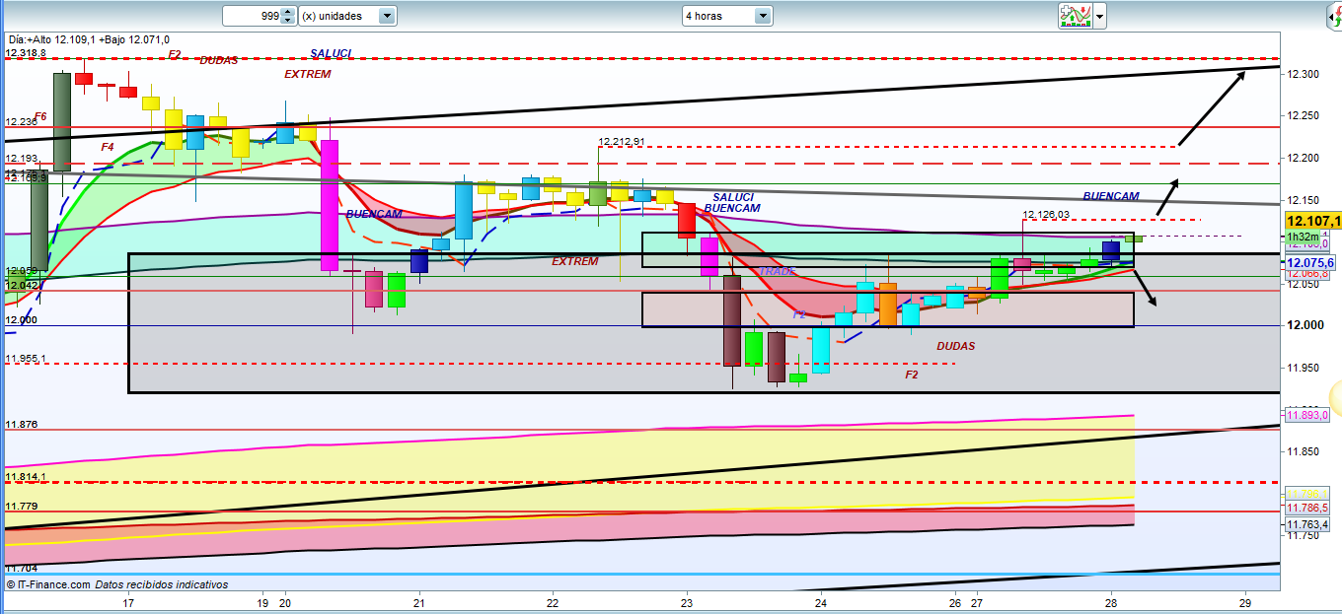Select the F4 label on the chart
1342x614 pixels.
click(x=108, y=147)
